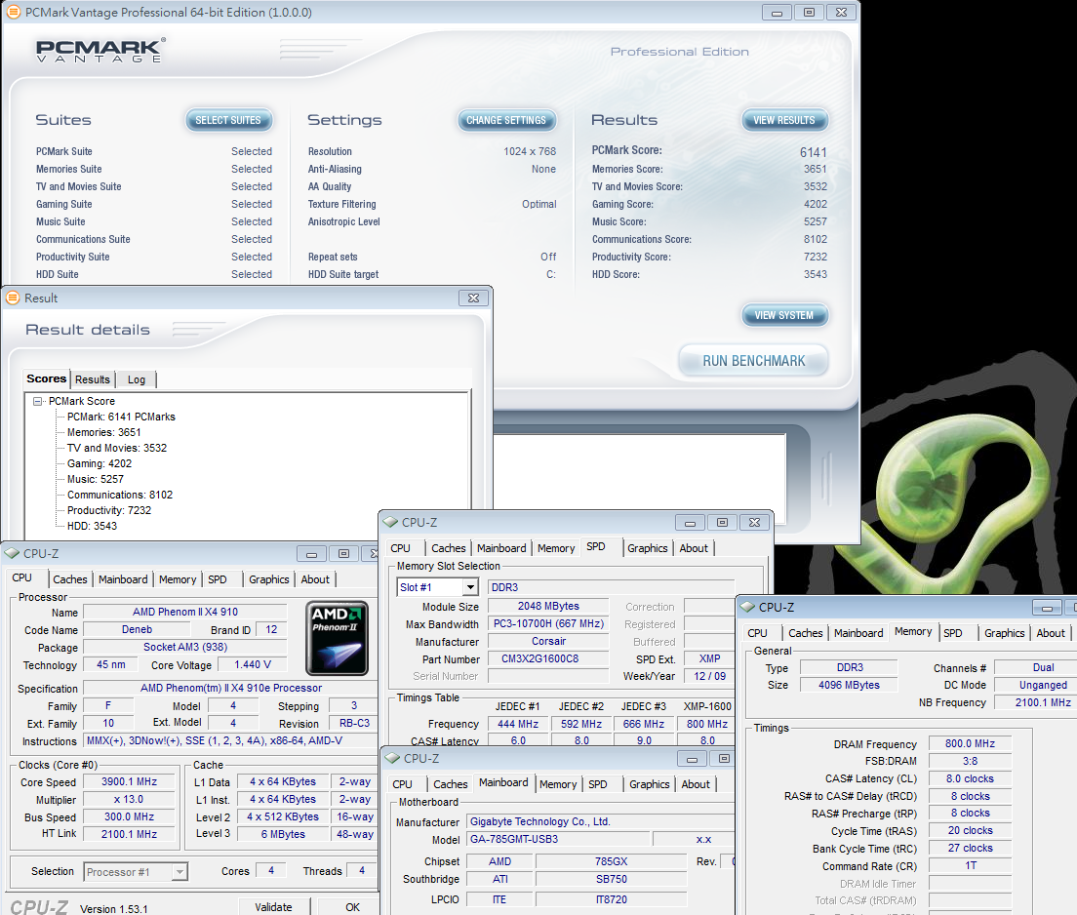Click the CM3X2G1600C8 part number field
The image size is (1077, 915).
(x=548, y=658)
